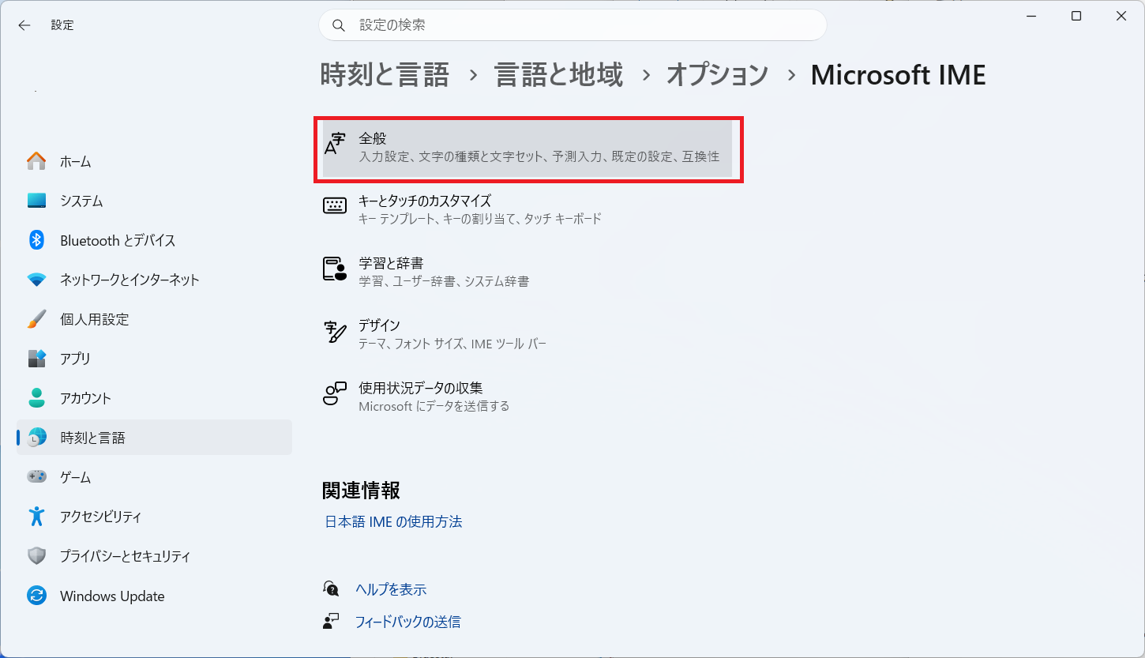Open 日本語 IME の使用方法 link
1145x658 pixels.
[393, 521]
